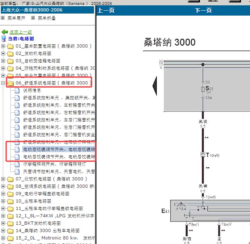The width and height of the screenshot is (250, 244).
Task: Expand the 13_BKT发动机电路图 node
Action: (3, 223)
